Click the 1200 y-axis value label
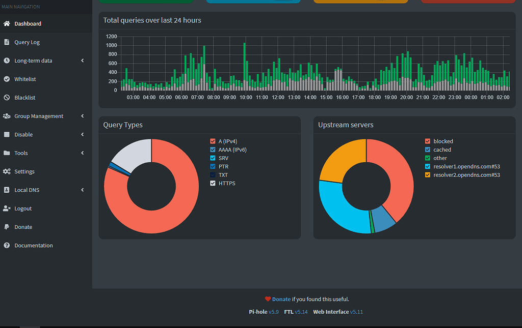Image resolution: width=522 pixels, height=328 pixels. click(x=111, y=37)
